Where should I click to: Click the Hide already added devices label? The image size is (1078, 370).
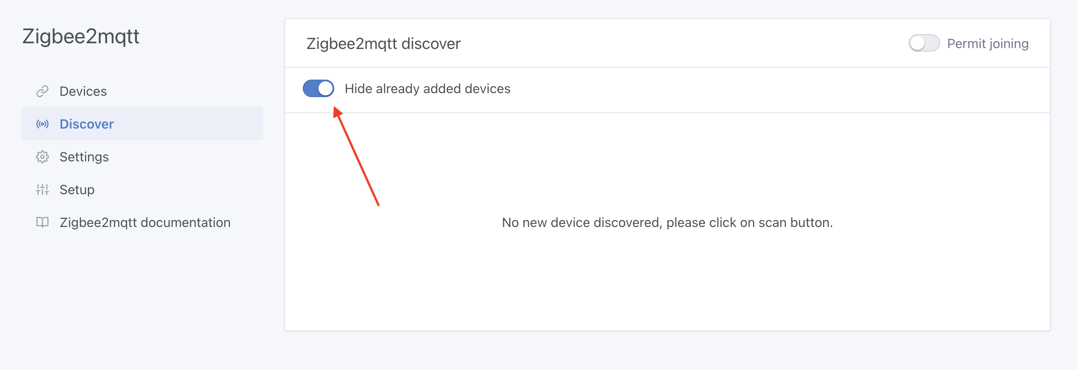tap(428, 88)
